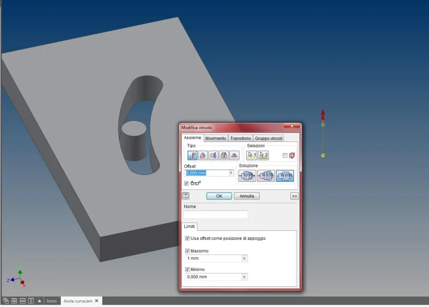Arrange windows in tiled grid layout
Screen dimensions: 429x307
14,301
